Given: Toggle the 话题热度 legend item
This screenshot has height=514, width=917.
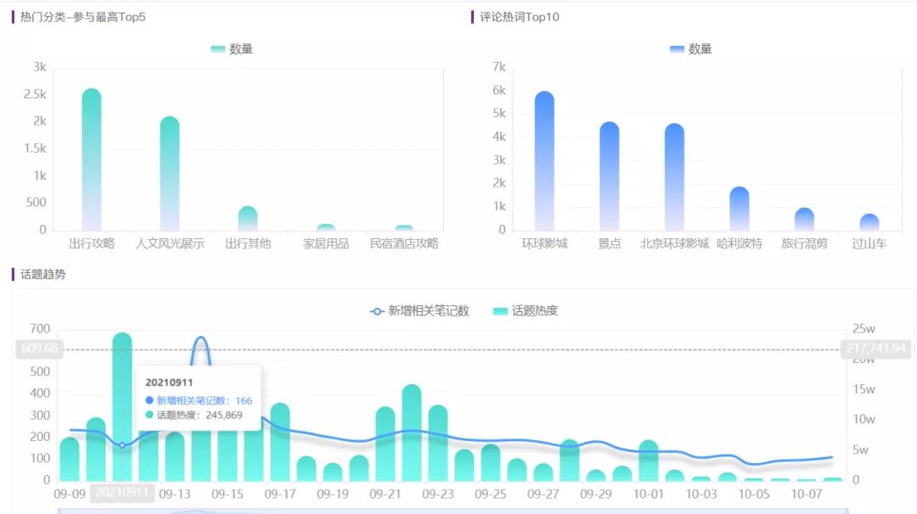Looking at the screenshot, I should tap(526, 310).
